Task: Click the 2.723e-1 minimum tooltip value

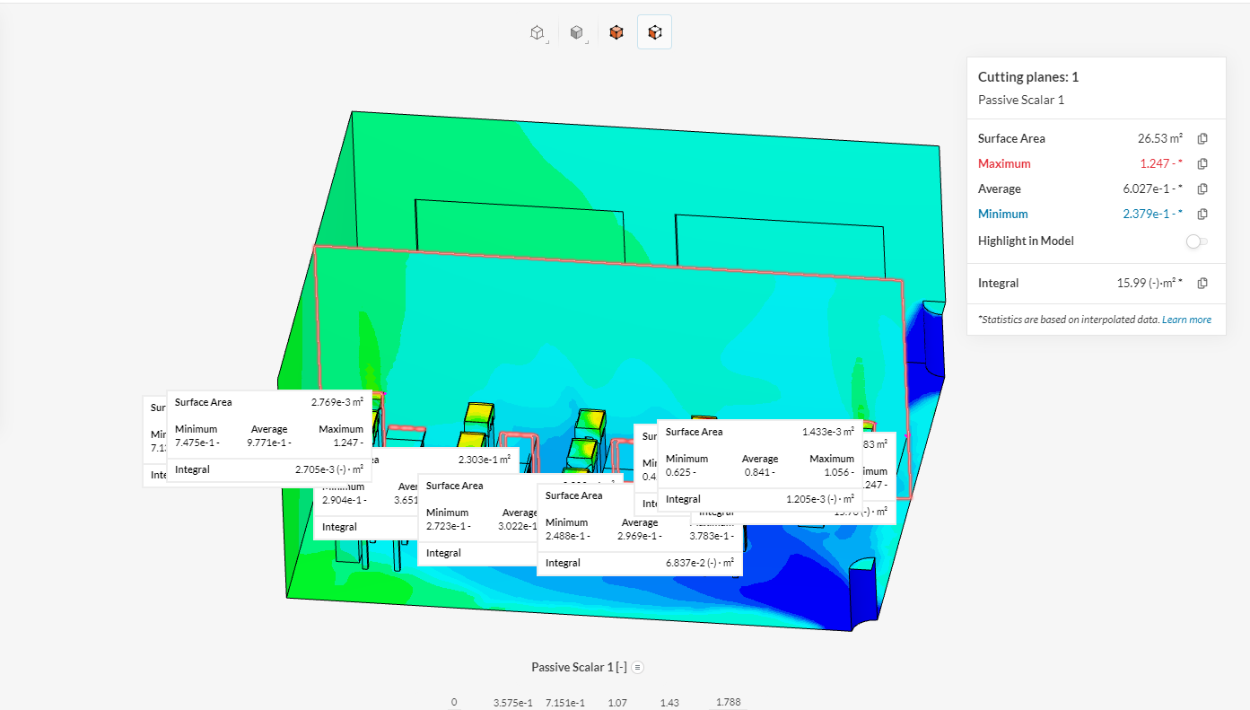Action: [448, 526]
